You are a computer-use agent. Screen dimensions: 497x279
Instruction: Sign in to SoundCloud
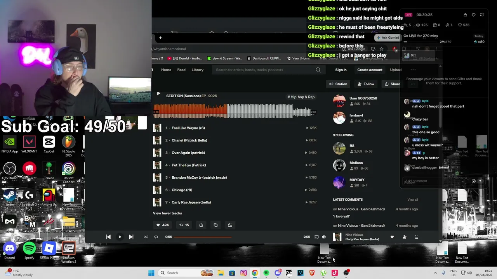click(x=341, y=70)
